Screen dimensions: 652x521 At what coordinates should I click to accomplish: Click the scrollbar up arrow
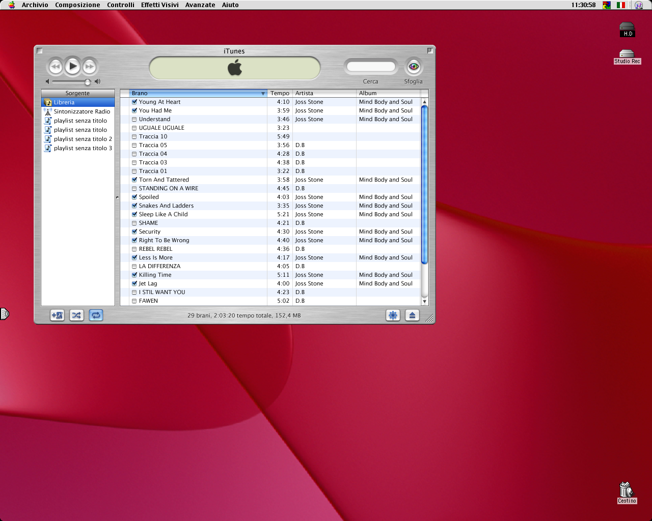click(424, 102)
